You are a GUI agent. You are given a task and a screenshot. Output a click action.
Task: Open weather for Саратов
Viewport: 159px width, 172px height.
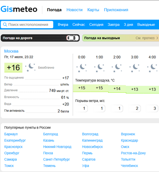(x=89, y=159)
